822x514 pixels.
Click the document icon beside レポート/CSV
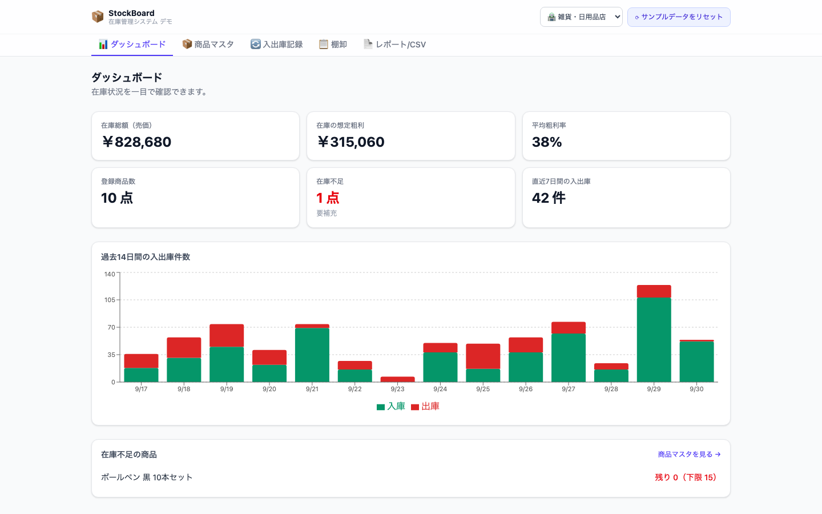pyautogui.click(x=368, y=45)
